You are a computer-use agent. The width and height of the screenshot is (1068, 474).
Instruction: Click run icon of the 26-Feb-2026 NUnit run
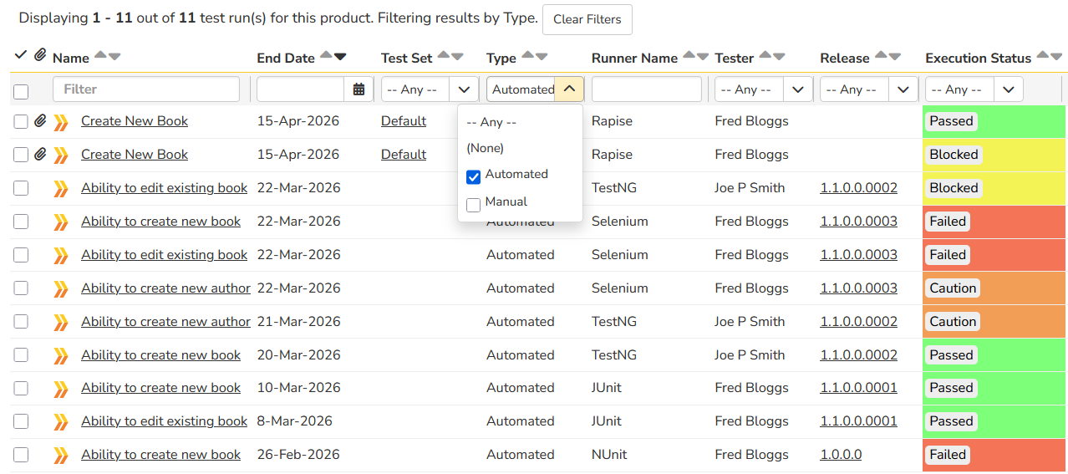61,456
